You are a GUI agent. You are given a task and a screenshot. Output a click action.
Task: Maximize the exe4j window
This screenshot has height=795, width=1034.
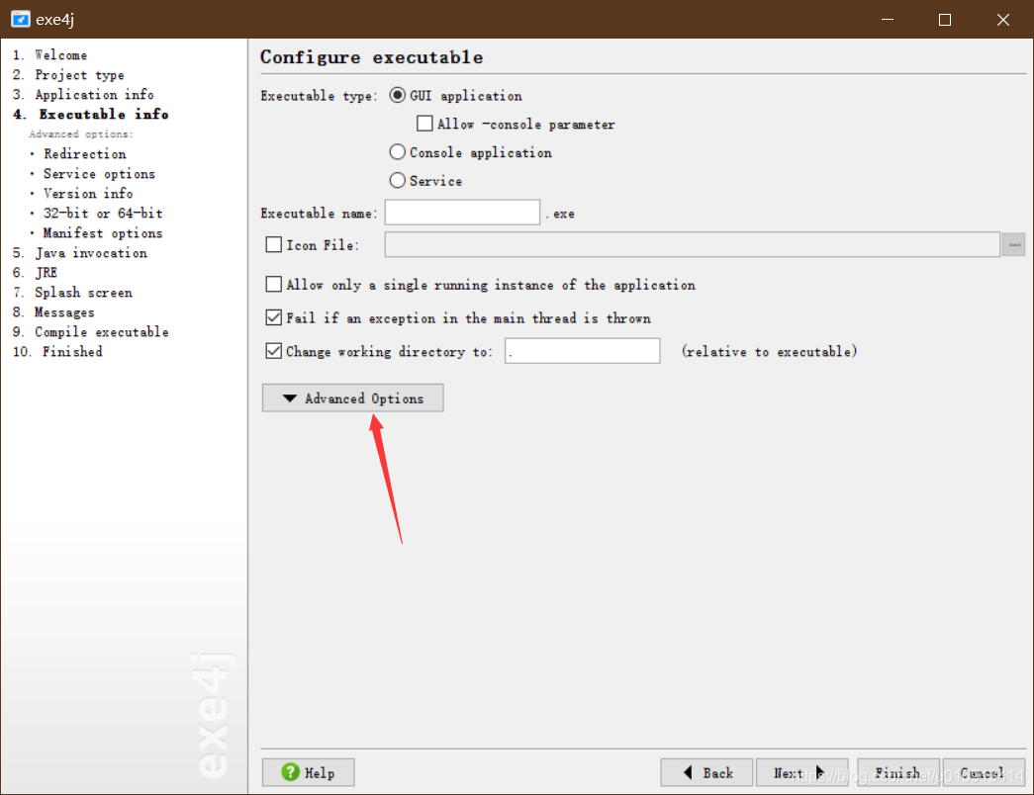click(945, 19)
